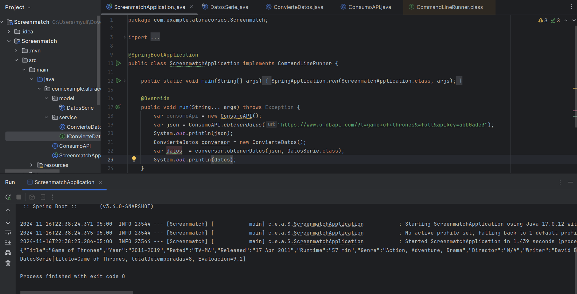Viewport: 577px width, 294px height.
Task: Click the typo indicator showing 3 checks
Action: (x=555, y=20)
